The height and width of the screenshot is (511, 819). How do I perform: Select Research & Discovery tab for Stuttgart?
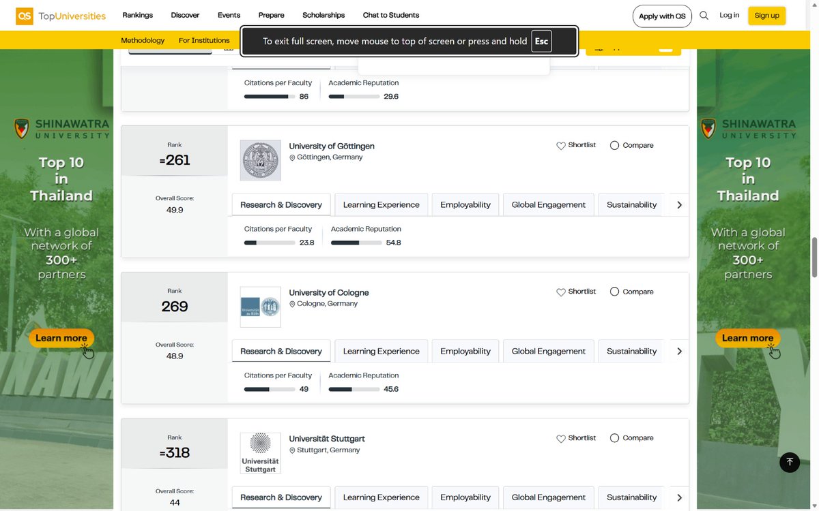[281, 498]
